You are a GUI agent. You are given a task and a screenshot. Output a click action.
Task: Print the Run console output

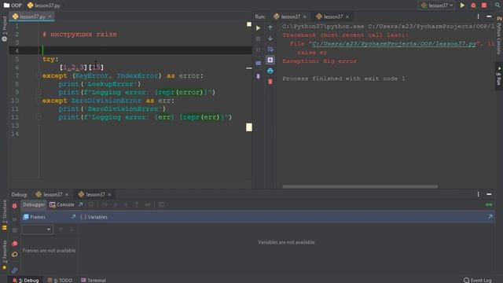(270, 71)
